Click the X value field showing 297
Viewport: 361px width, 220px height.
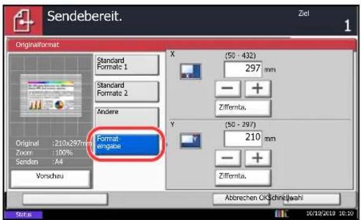pos(243,69)
